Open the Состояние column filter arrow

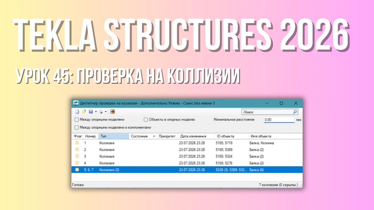(x=154, y=136)
